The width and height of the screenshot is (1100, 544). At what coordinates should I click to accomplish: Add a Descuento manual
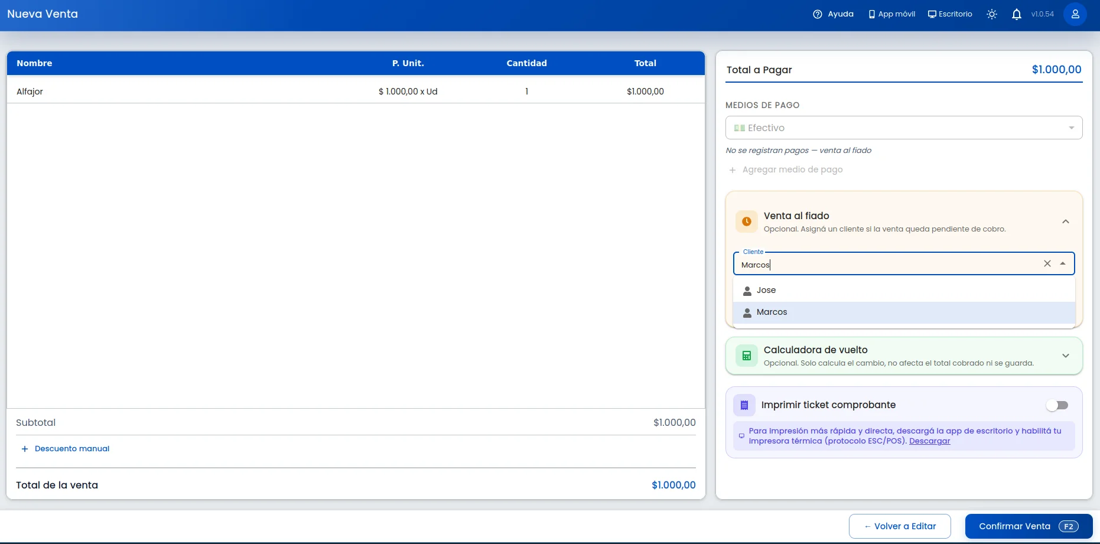[x=65, y=449]
